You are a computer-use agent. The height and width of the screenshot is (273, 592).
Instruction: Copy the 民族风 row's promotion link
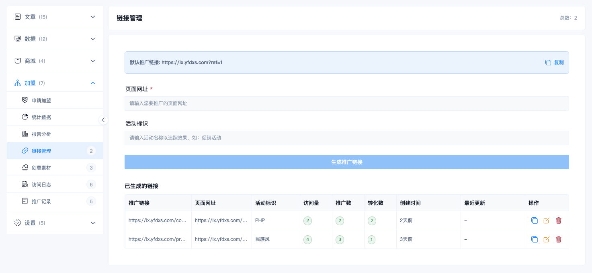(535, 239)
